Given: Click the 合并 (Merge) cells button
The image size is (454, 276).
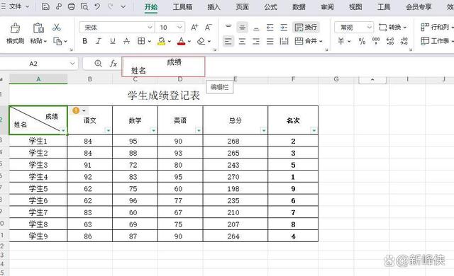Looking at the screenshot, I should coord(309,41).
